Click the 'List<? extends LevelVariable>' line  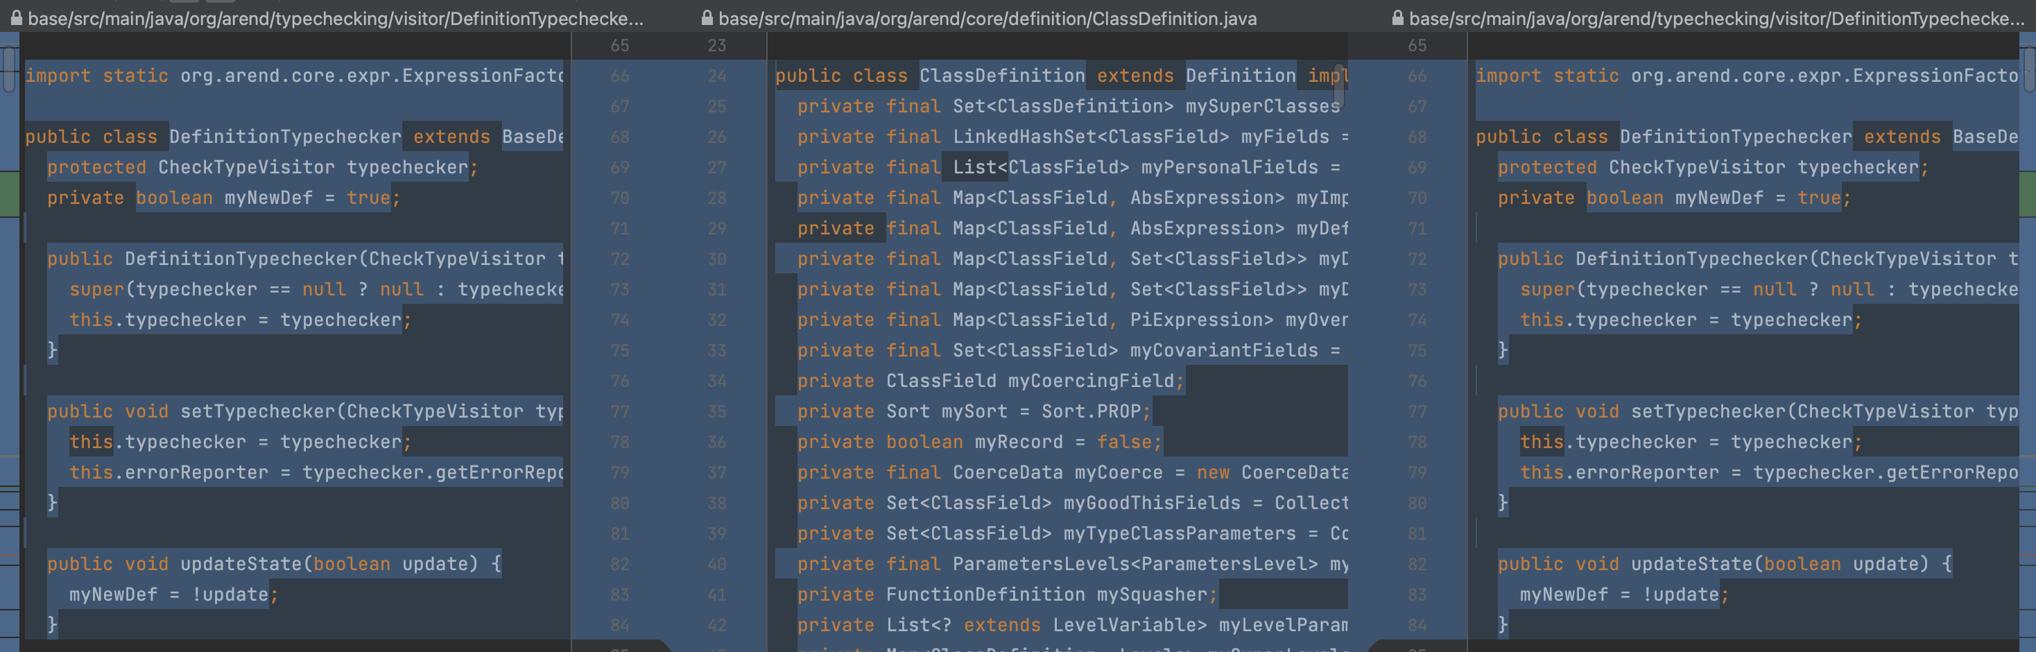tap(1073, 625)
